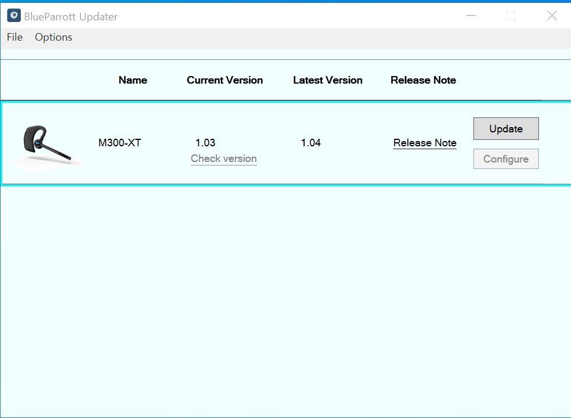Image resolution: width=571 pixels, height=418 pixels.
Task: Open the Options menu
Action: 53,37
